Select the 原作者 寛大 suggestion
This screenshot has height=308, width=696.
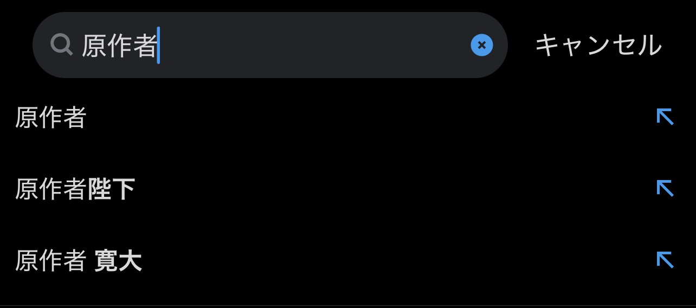click(x=79, y=261)
